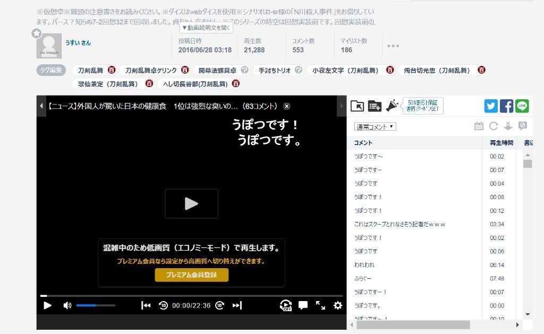
Task: Click the folder icon with arrow above the comment list
Action: coord(357,106)
